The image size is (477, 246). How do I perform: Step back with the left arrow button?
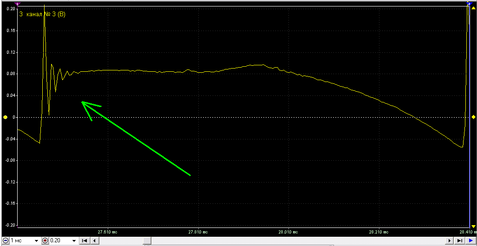coord(95,241)
